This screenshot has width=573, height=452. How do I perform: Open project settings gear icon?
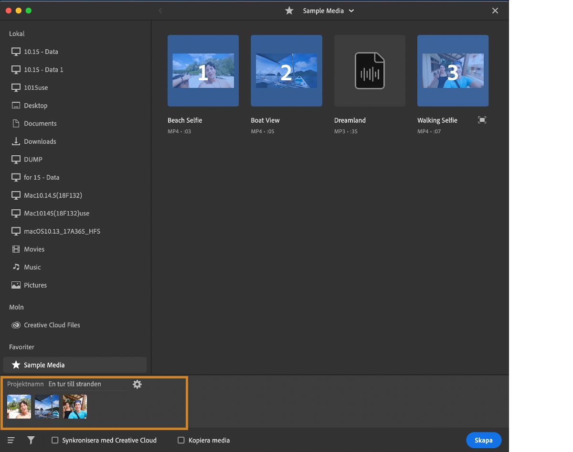[137, 384]
